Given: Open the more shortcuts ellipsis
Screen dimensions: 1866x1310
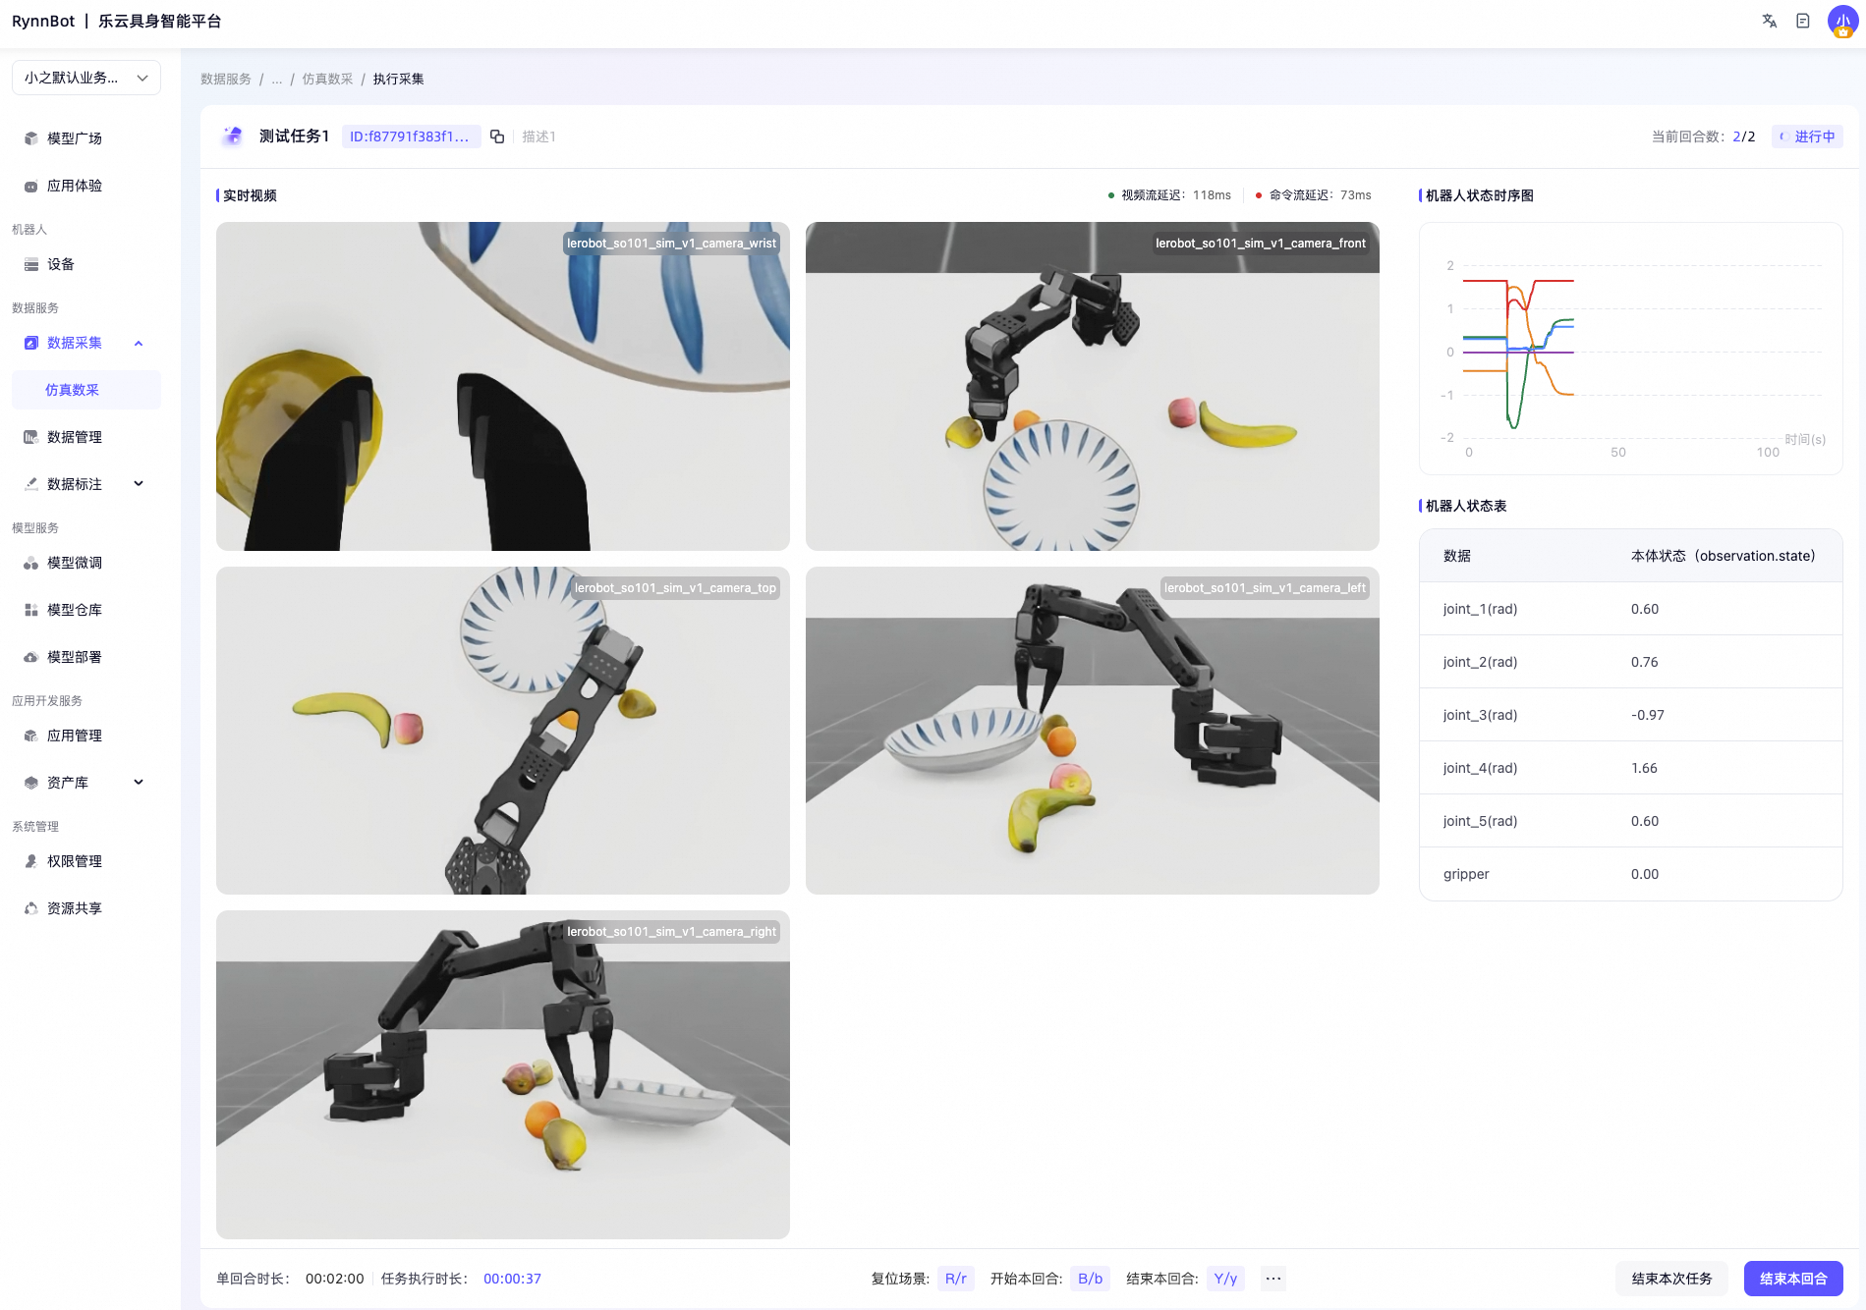Looking at the screenshot, I should tap(1273, 1279).
